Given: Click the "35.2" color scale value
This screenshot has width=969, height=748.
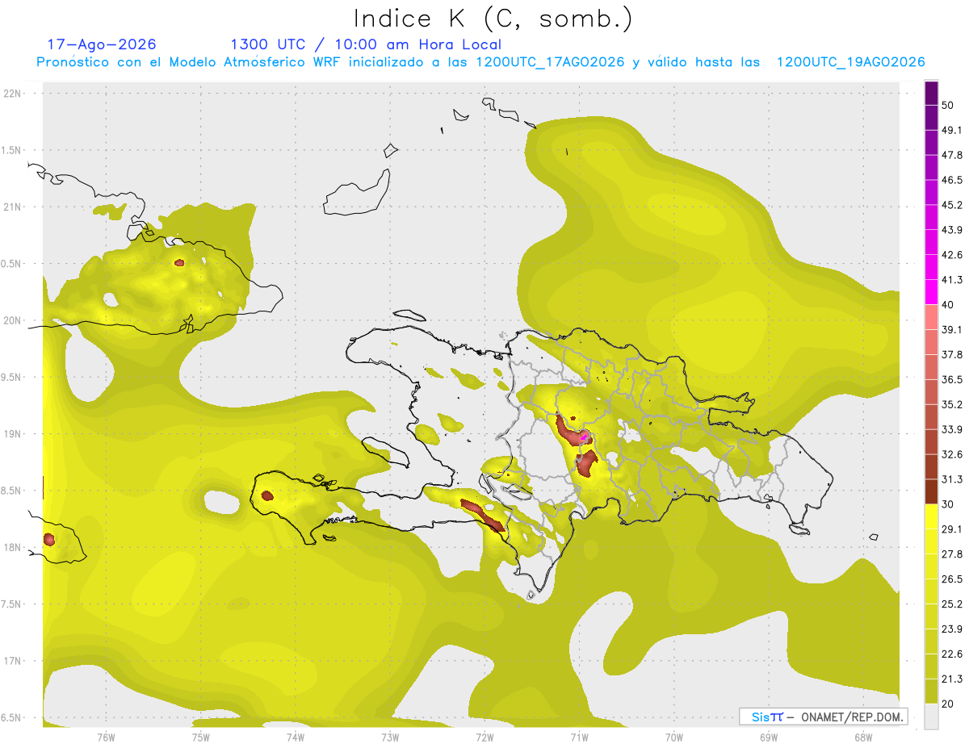Looking at the screenshot, I should pyautogui.click(x=952, y=404).
